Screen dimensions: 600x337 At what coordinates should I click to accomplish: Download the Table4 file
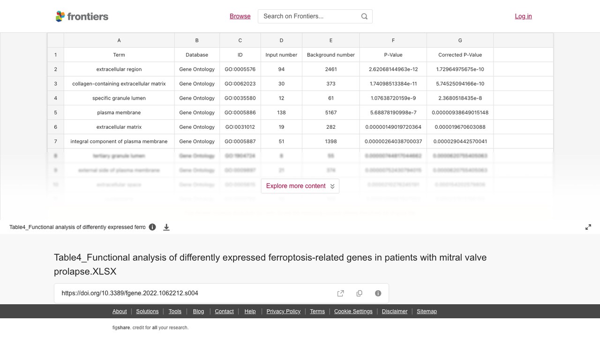[166, 227]
